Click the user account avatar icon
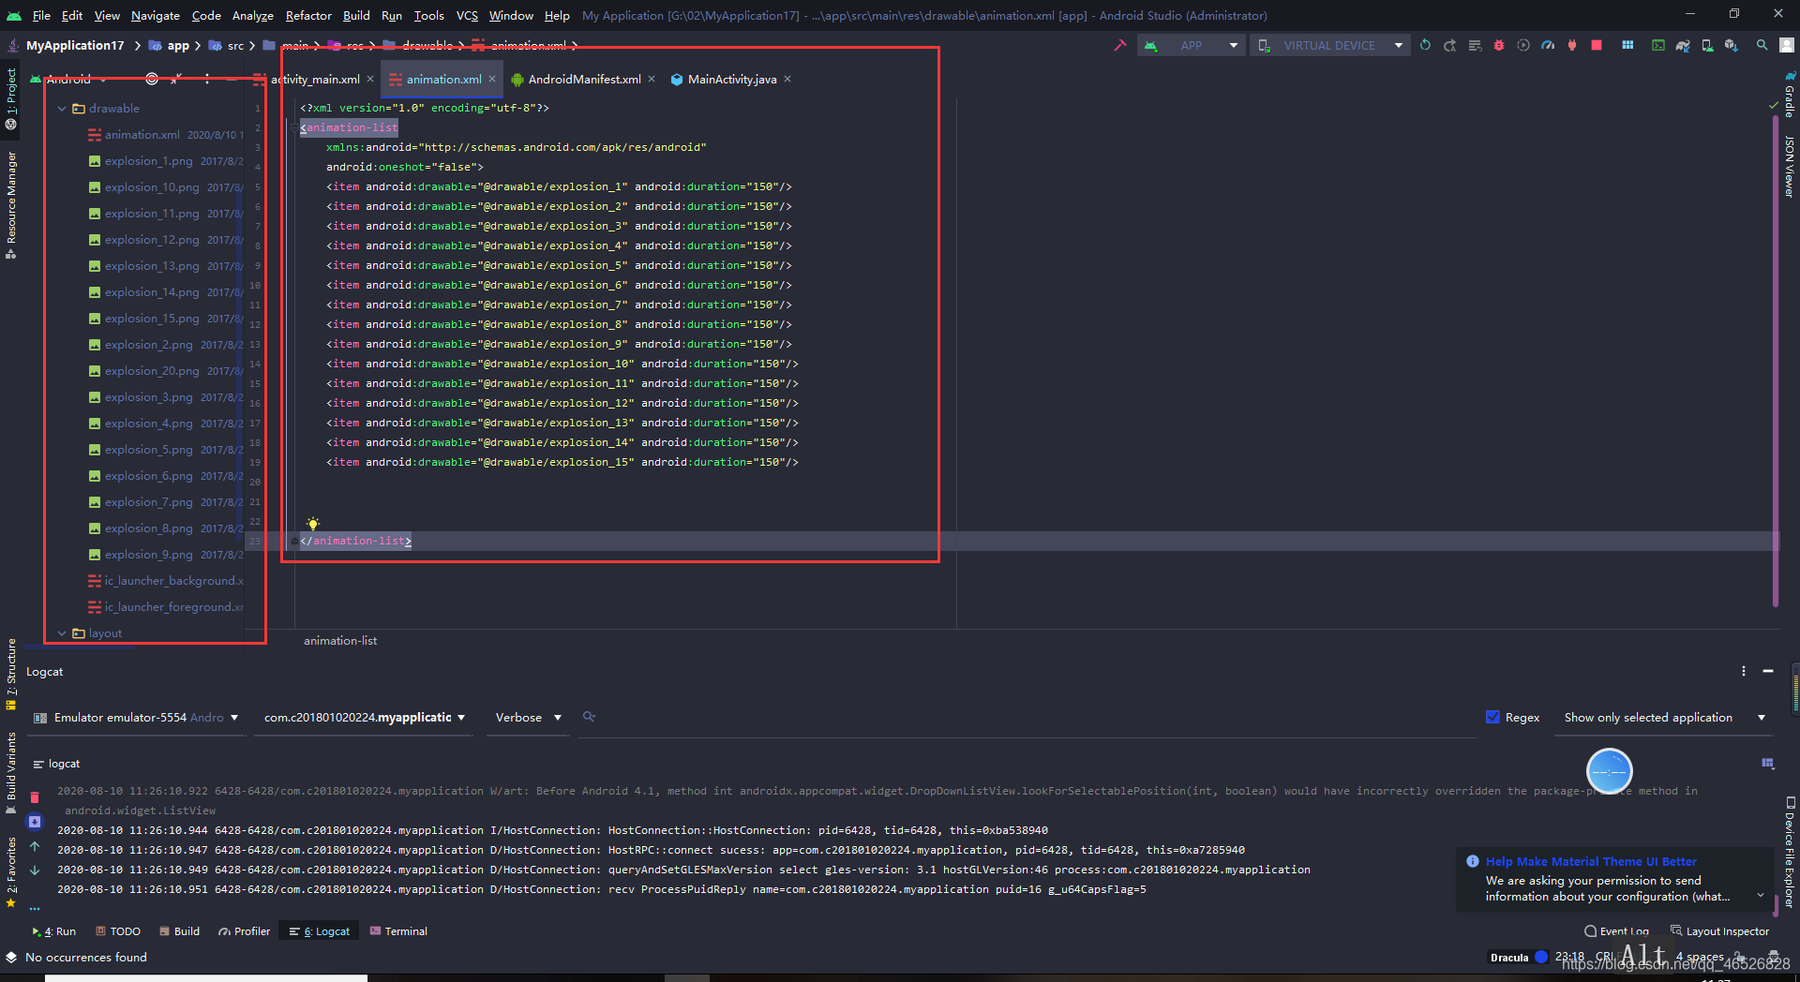This screenshot has height=982, width=1800. (1788, 45)
